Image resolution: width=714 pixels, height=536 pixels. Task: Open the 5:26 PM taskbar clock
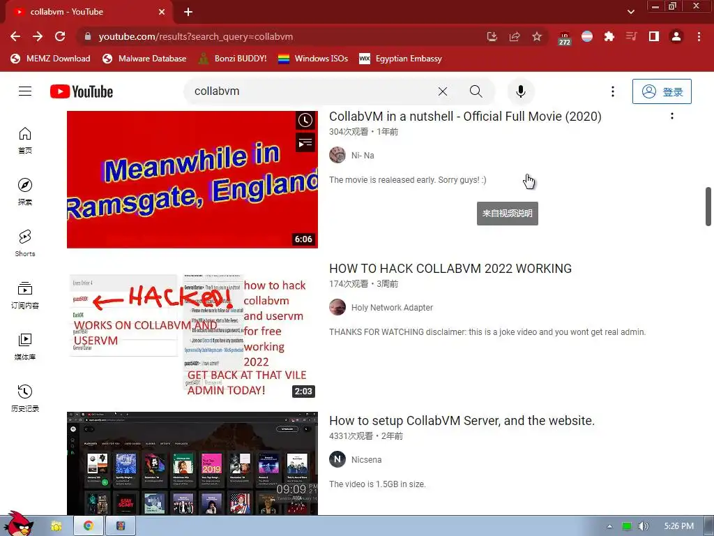pyautogui.click(x=678, y=526)
